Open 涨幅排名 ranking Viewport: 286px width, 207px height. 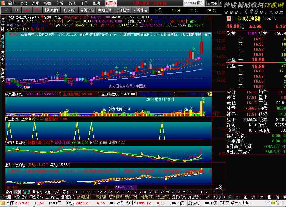click(140, 10)
